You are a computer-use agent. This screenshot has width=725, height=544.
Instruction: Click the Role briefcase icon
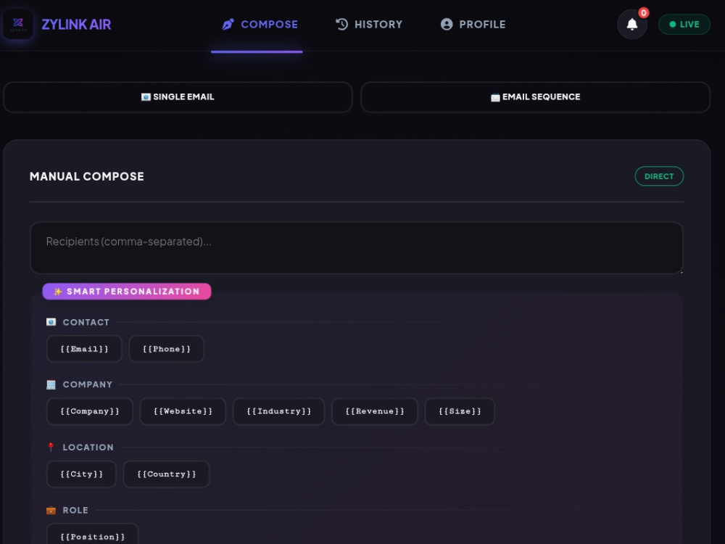51,510
